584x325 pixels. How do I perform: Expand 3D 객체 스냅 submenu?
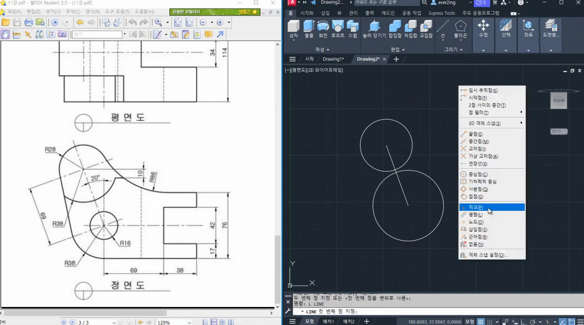(x=492, y=123)
